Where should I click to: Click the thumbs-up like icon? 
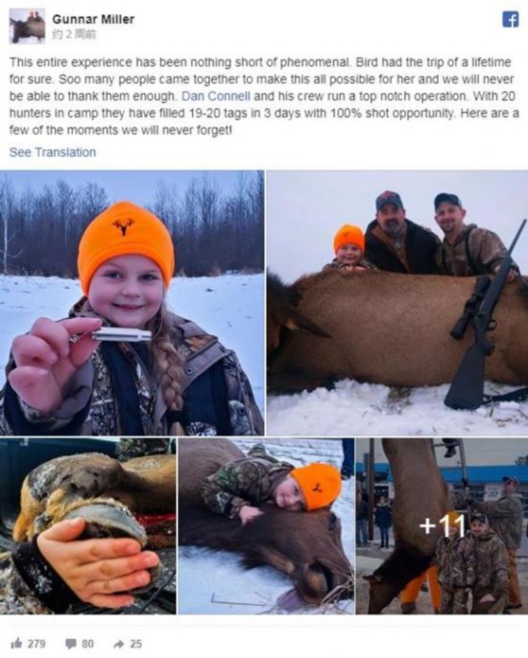pos(16,644)
